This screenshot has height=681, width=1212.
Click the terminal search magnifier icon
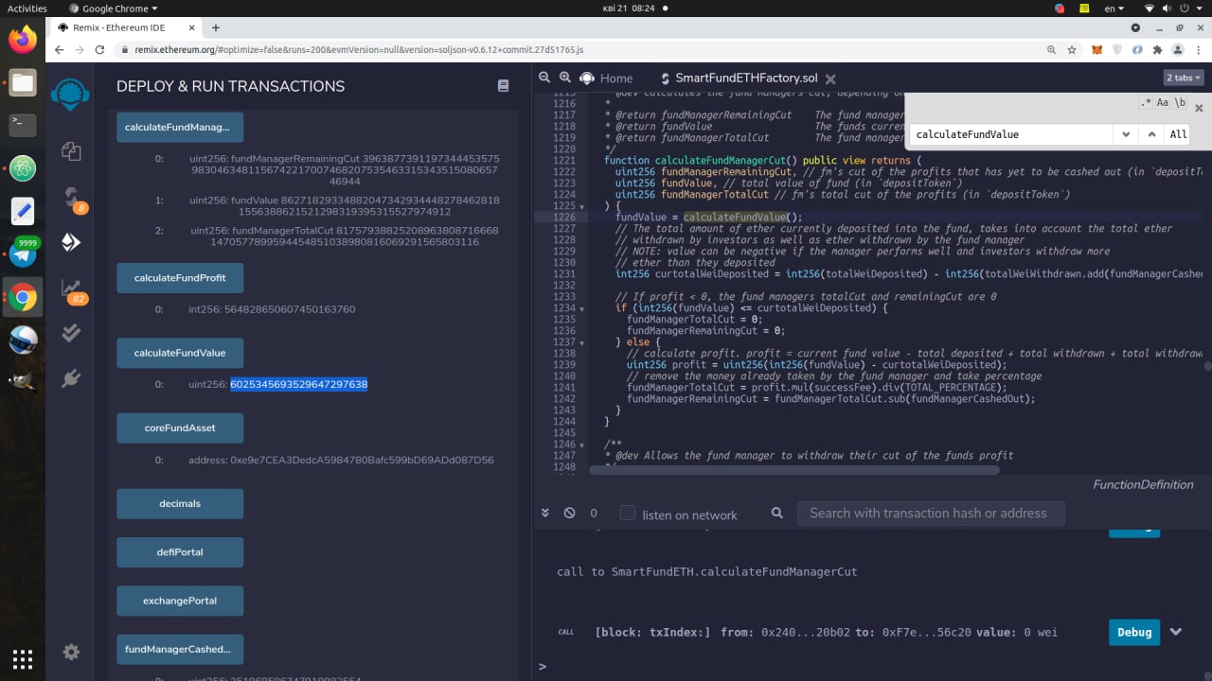click(777, 513)
